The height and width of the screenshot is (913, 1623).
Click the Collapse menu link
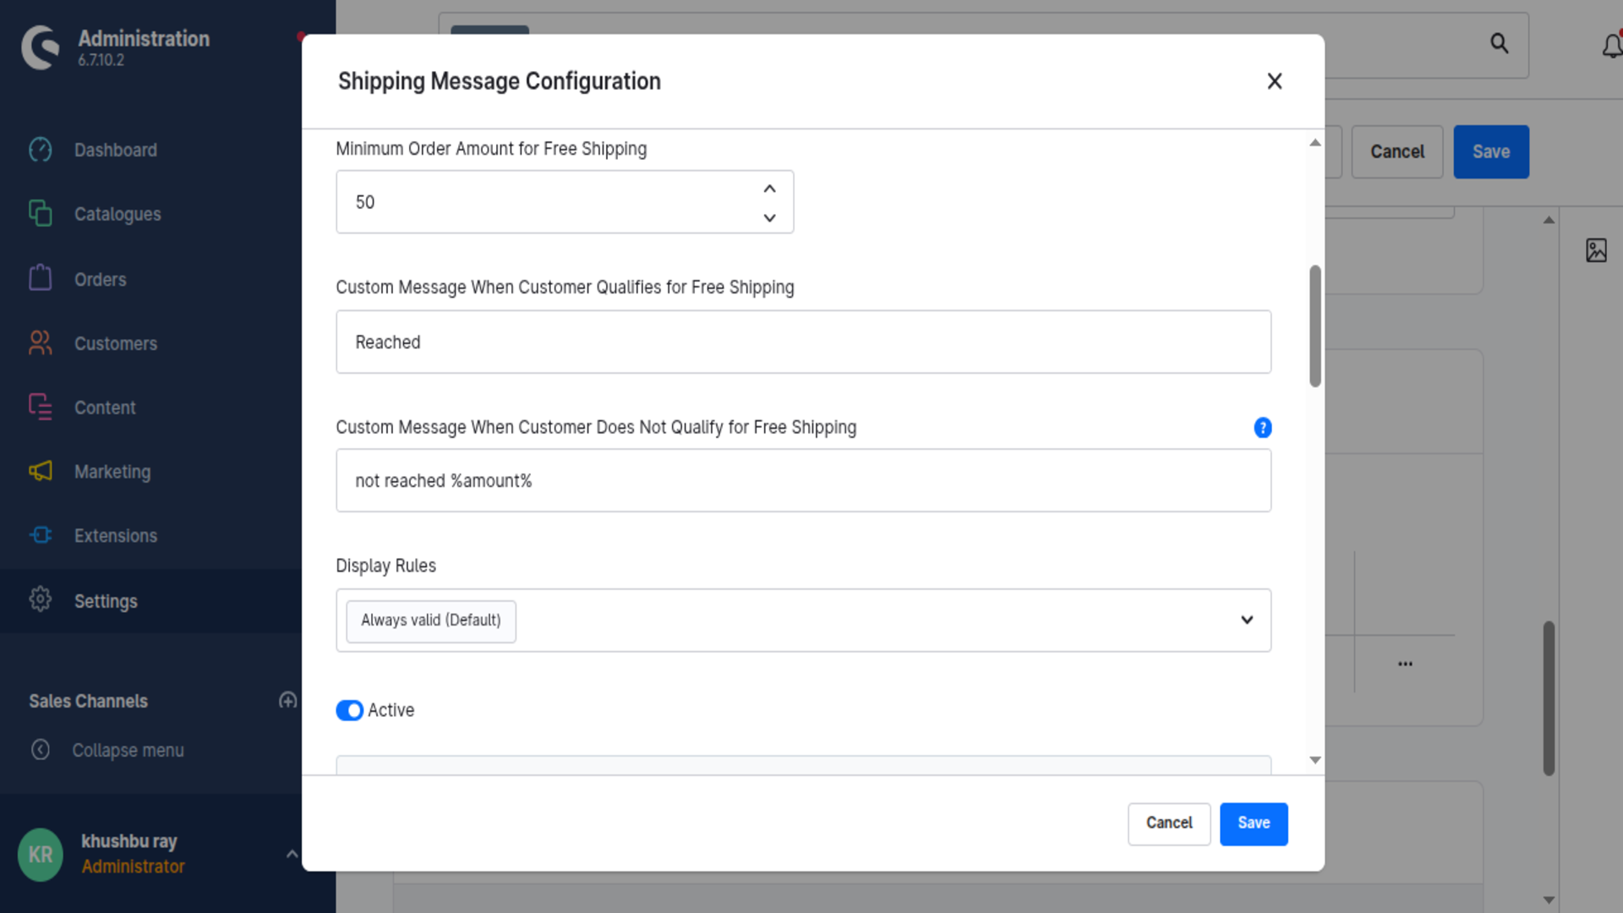pos(128,750)
